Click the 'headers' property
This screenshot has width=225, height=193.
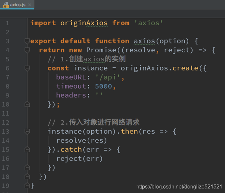[71, 96]
